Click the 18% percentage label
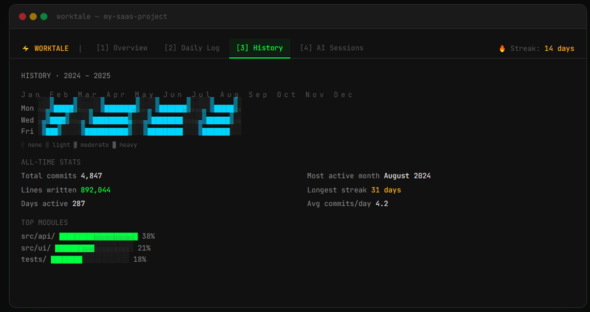This screenshot has height=312, width=590. 140,260
